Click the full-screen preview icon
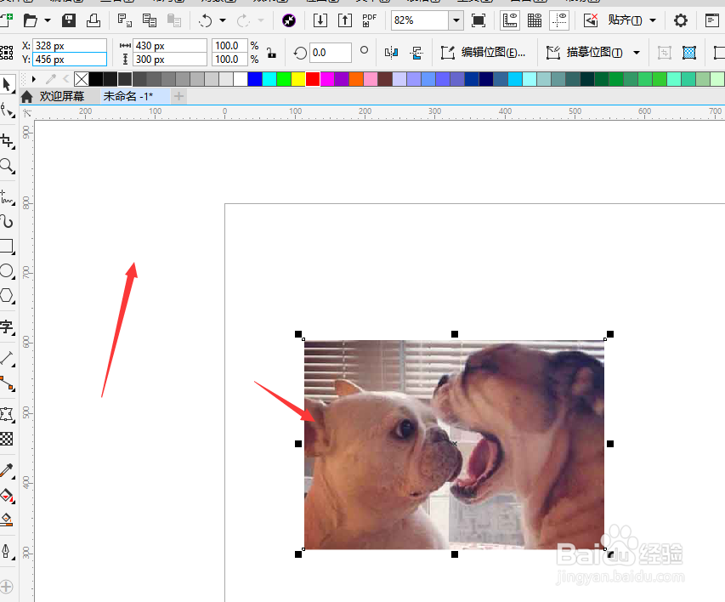Screen dimensions: 725x602 (479, 20)
